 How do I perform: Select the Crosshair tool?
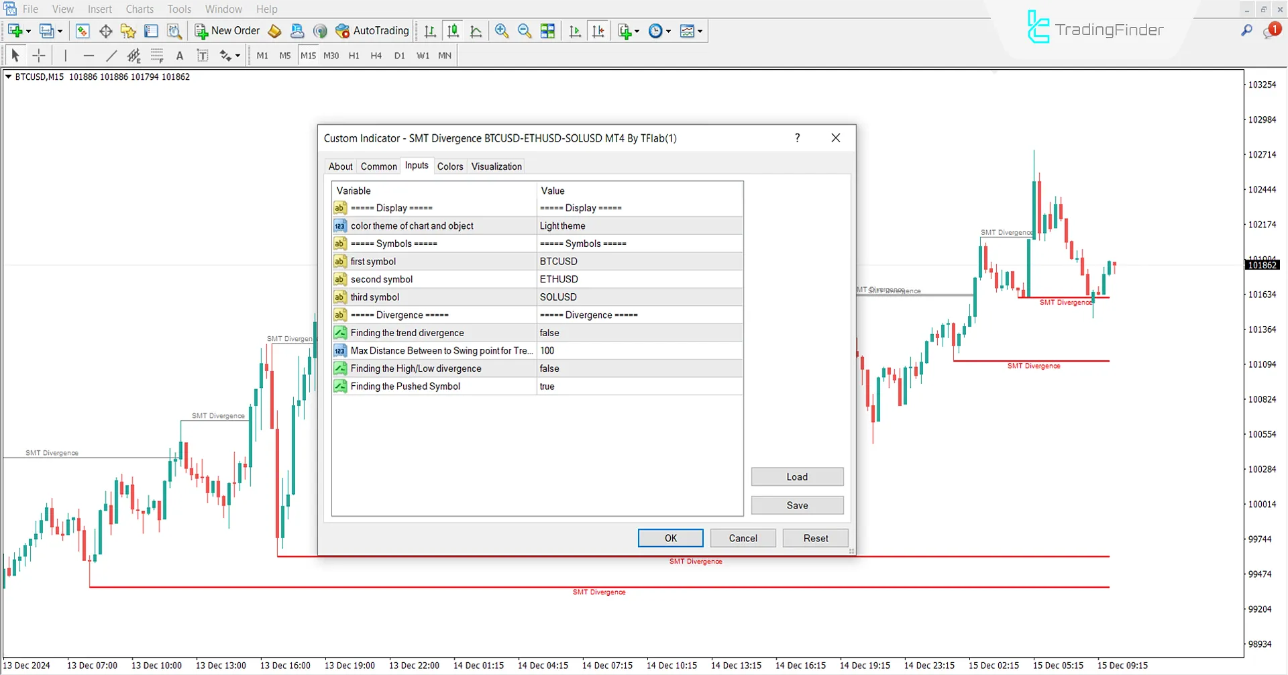(x=39, y=55)
